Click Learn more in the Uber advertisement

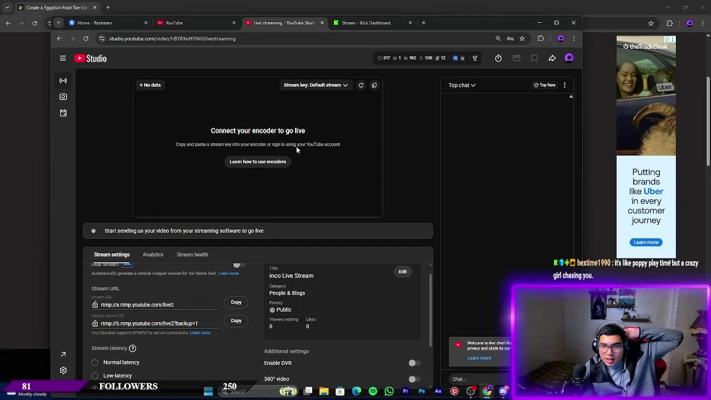(x=646, y=242)
